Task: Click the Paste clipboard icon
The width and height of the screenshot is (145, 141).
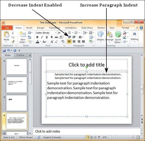Action: click(x=6, y=34)
